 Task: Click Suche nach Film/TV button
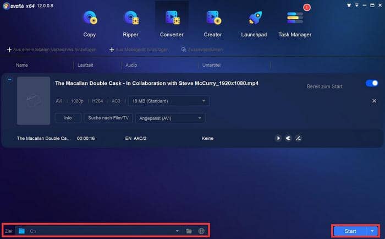(x=108, y=118)
